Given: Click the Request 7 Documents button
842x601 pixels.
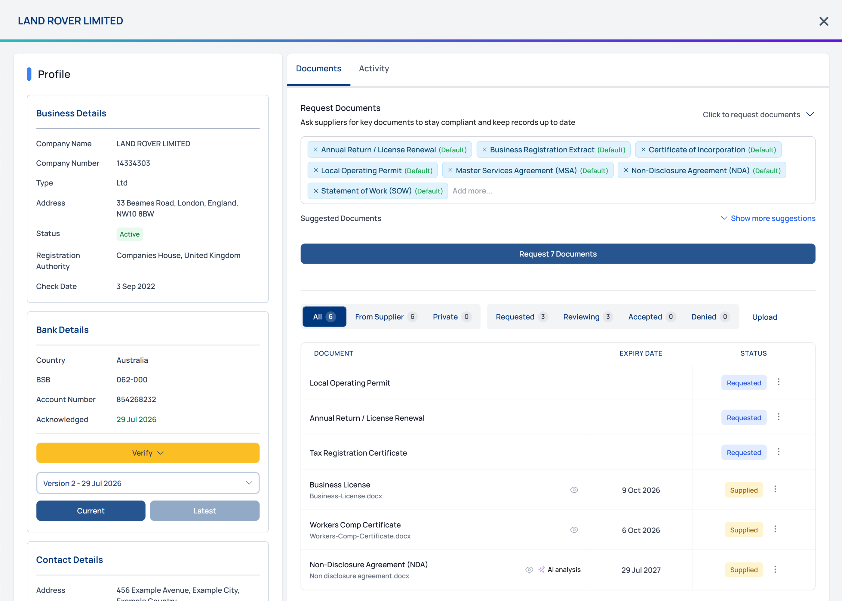Looking at the screenshot, I should coord(558,254).
